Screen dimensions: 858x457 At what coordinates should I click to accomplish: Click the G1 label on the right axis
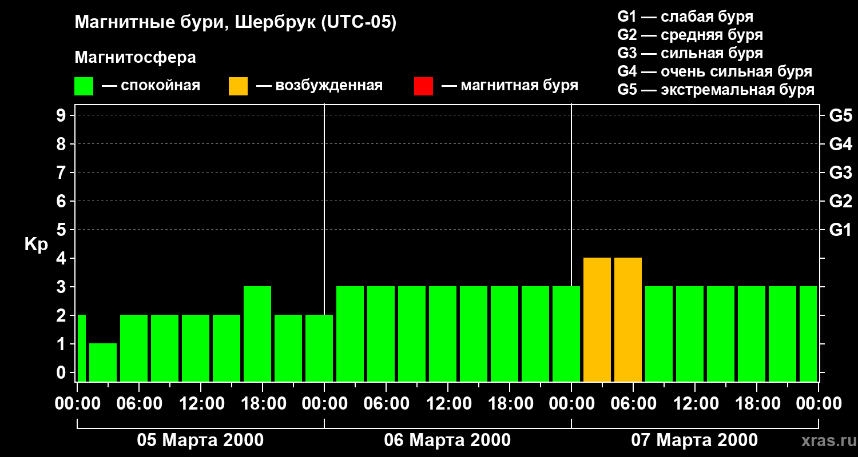[840, 230]
